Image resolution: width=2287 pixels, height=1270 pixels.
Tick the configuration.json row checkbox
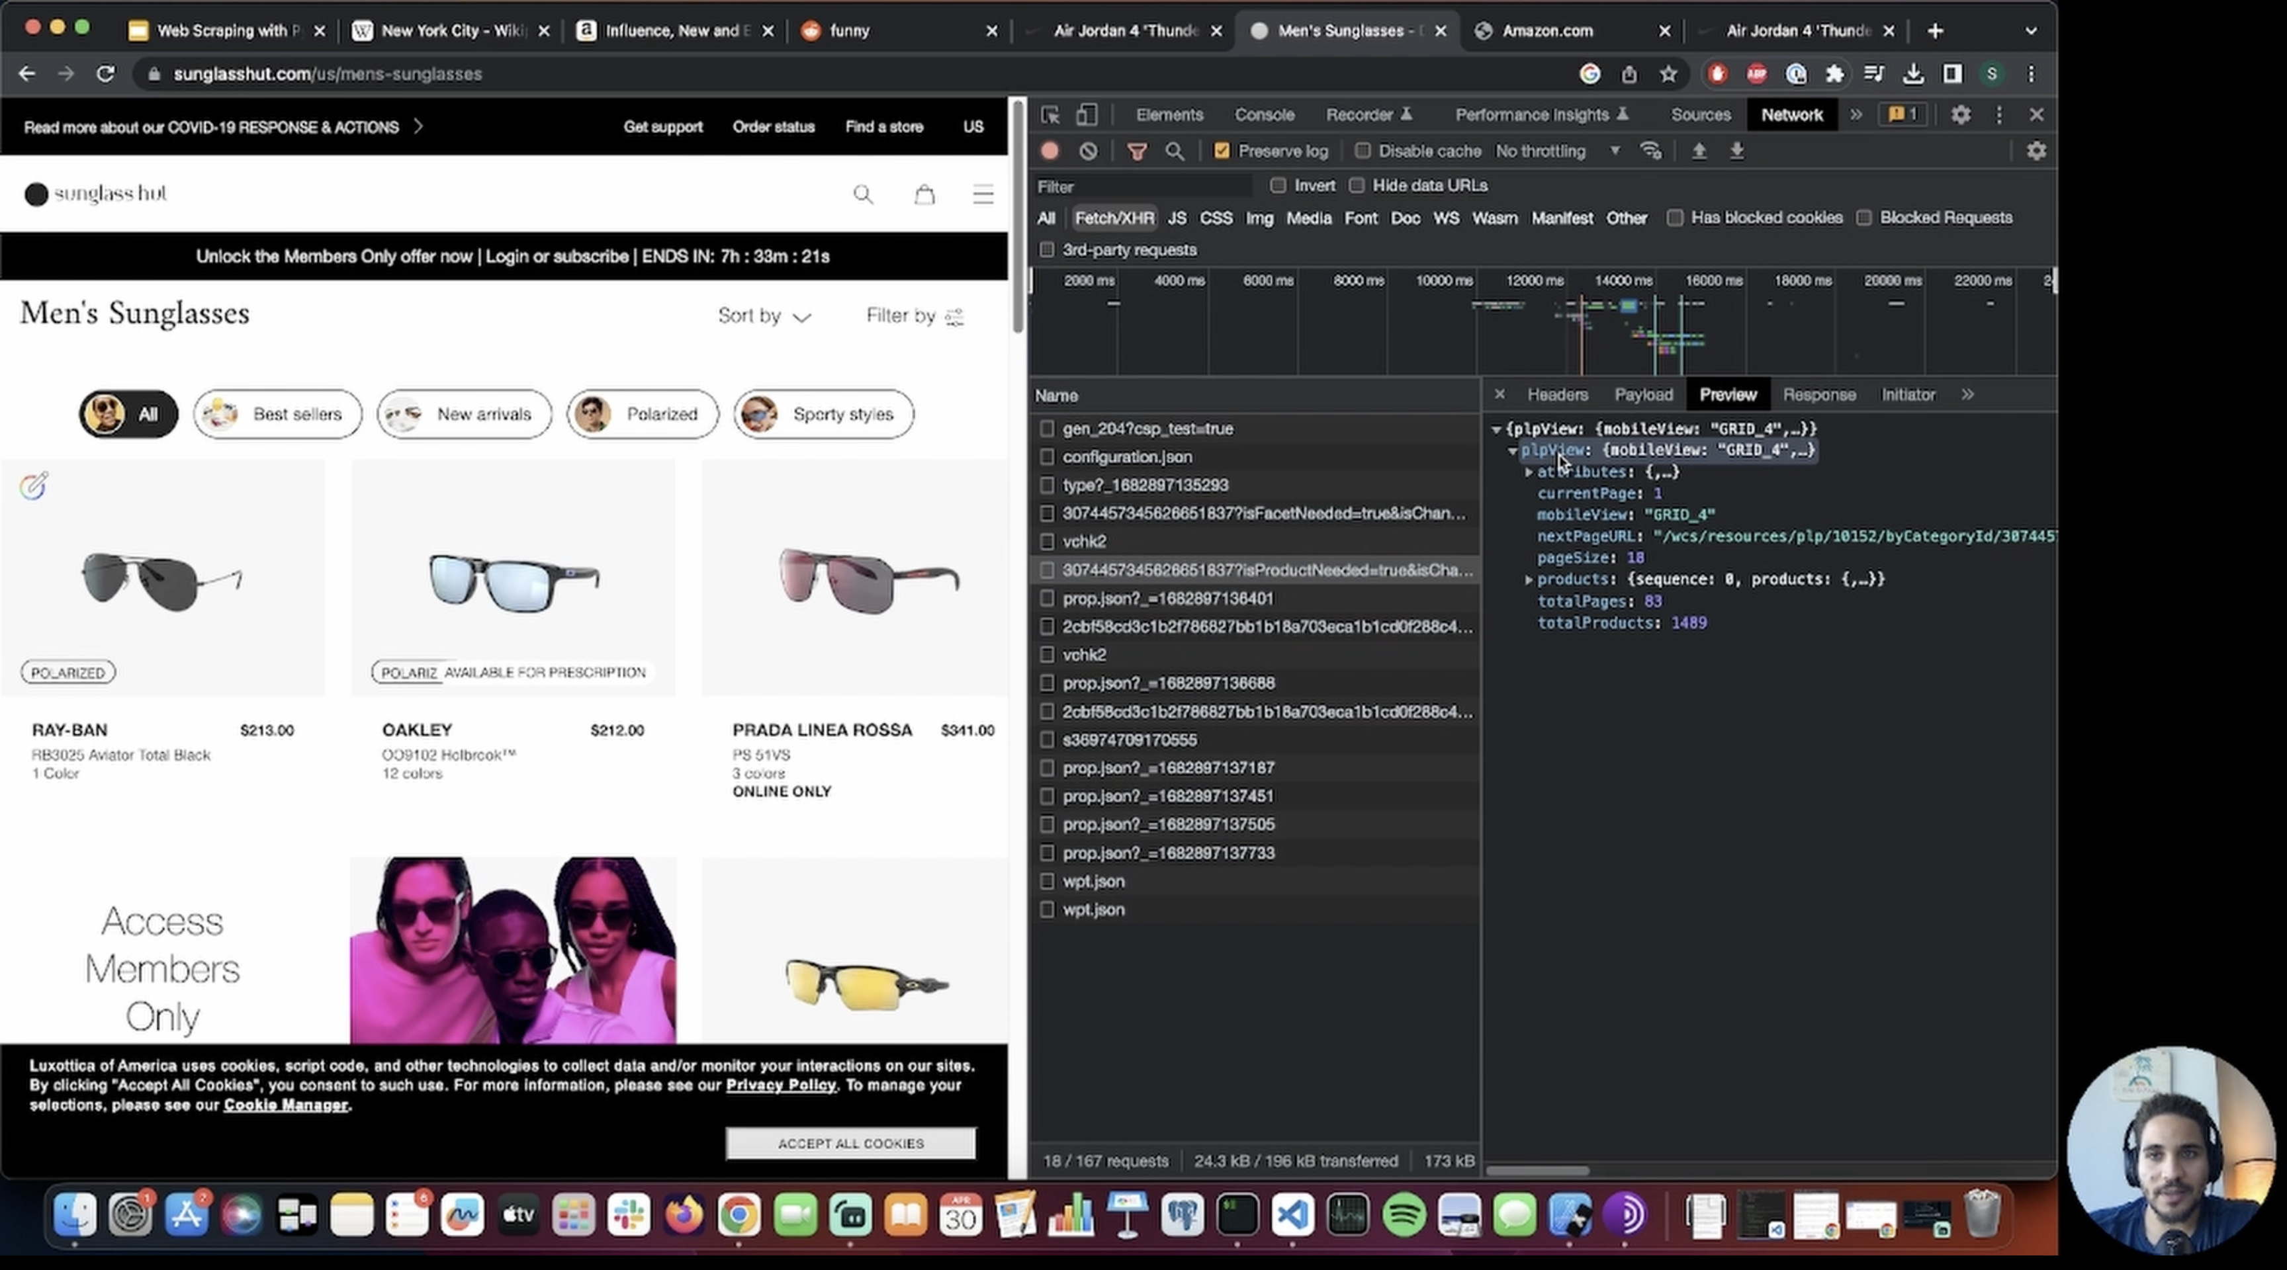[1047, 457]
